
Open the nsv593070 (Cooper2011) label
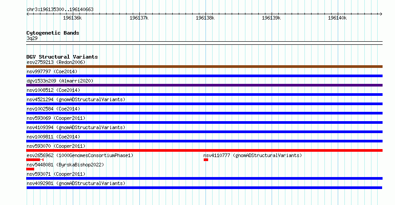56,146
